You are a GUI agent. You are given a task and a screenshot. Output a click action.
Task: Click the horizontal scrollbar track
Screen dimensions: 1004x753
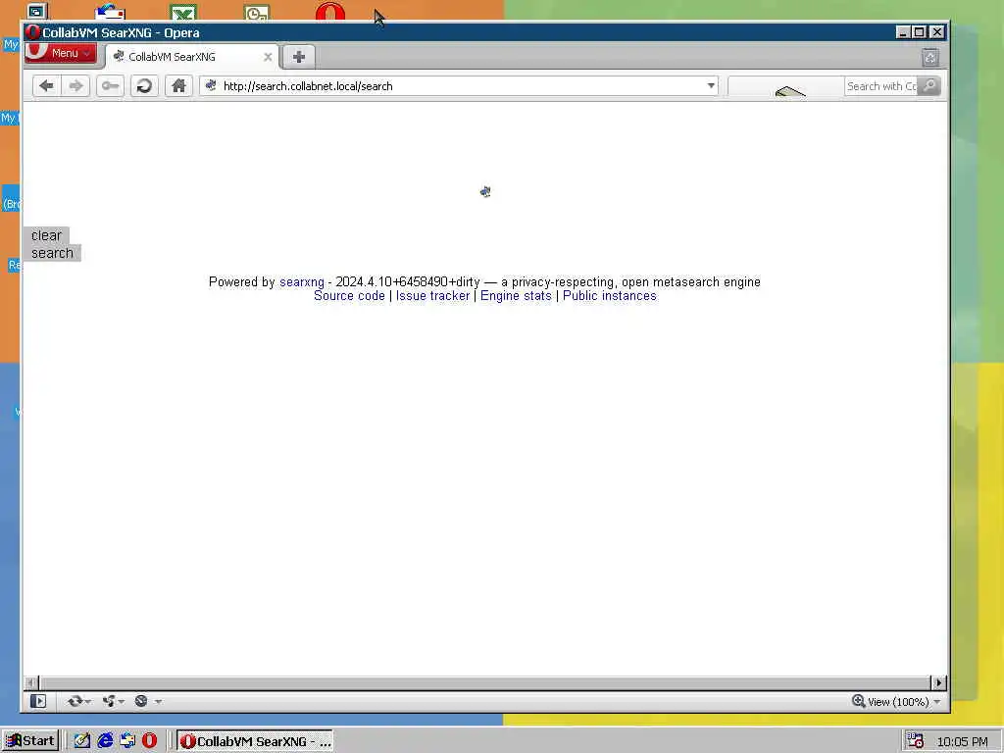484,682
